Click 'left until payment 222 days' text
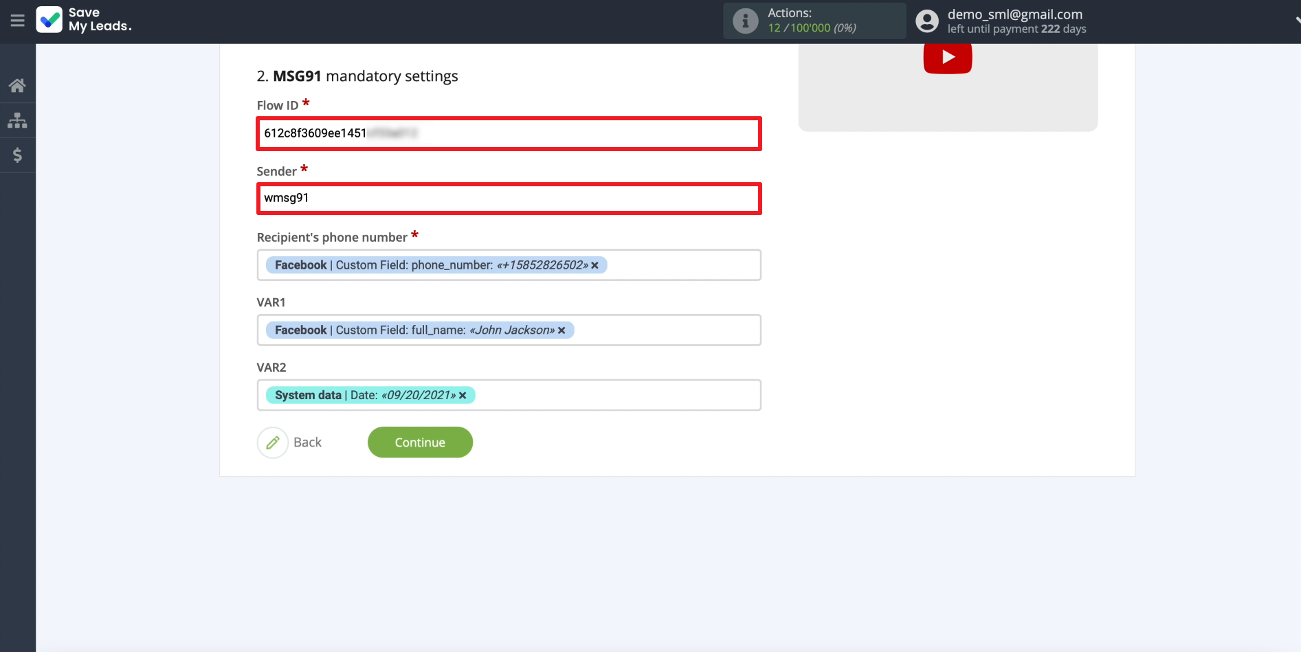The height and width of the screenshot is (652, 1301). [x=1017, y=29]
